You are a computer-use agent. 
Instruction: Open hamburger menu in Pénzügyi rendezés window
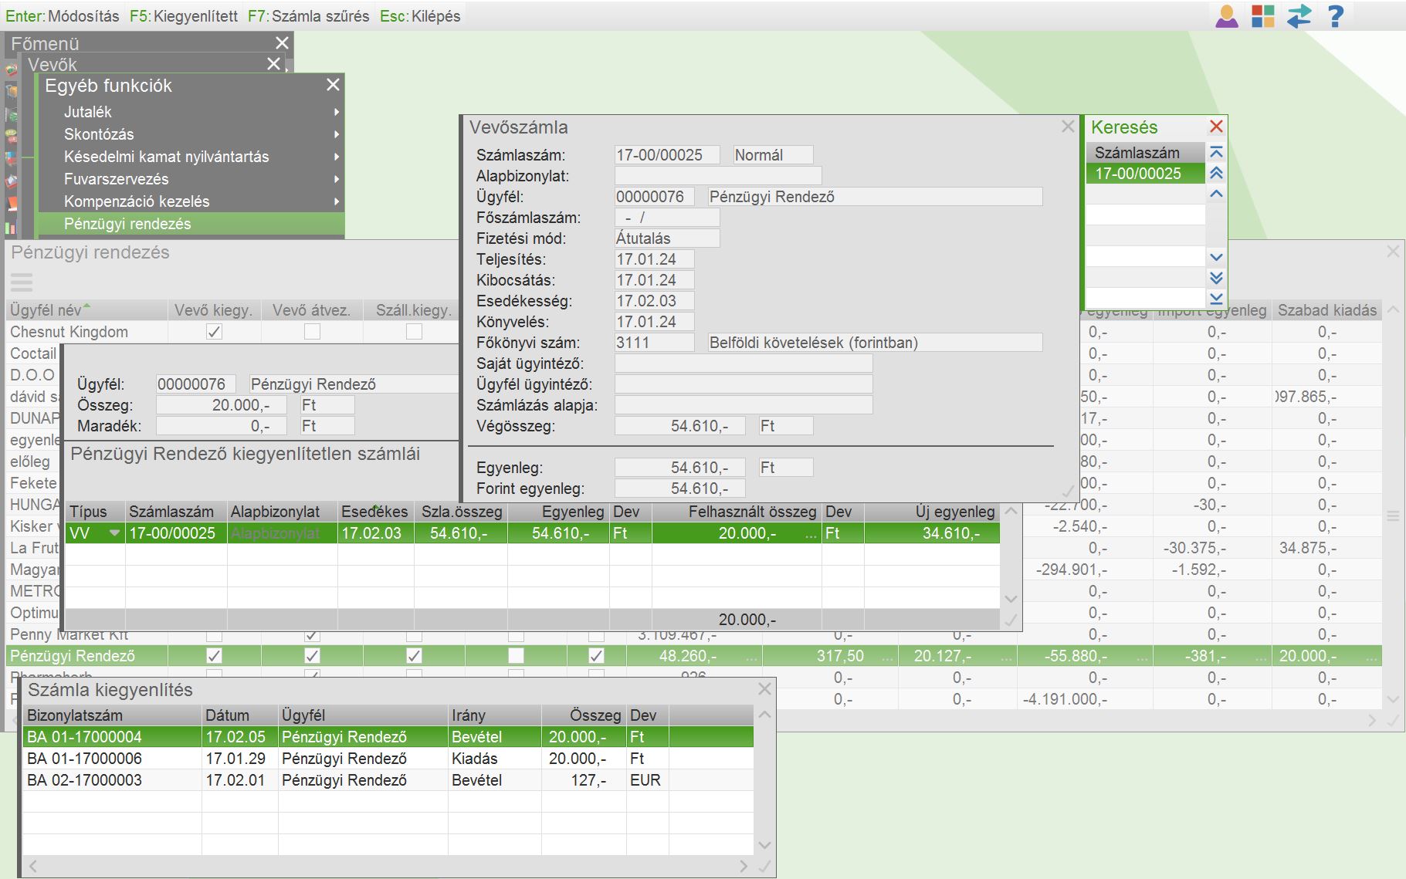[x=22, y=282]
